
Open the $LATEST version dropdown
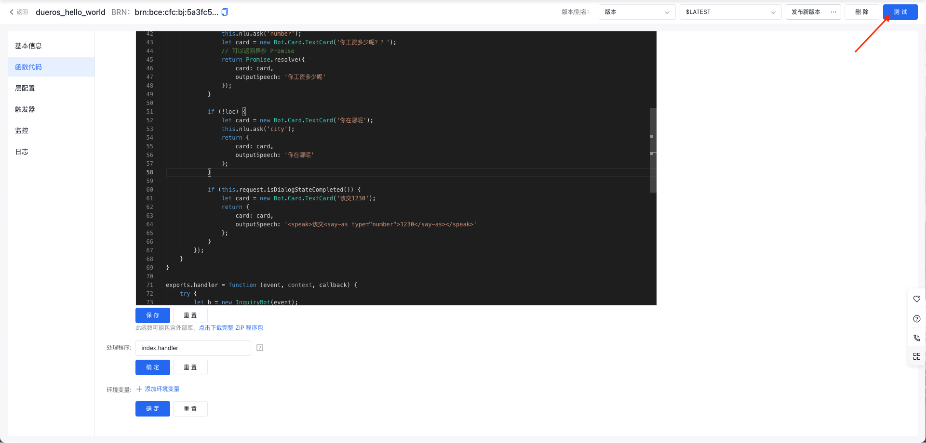(x=731, y=12)
